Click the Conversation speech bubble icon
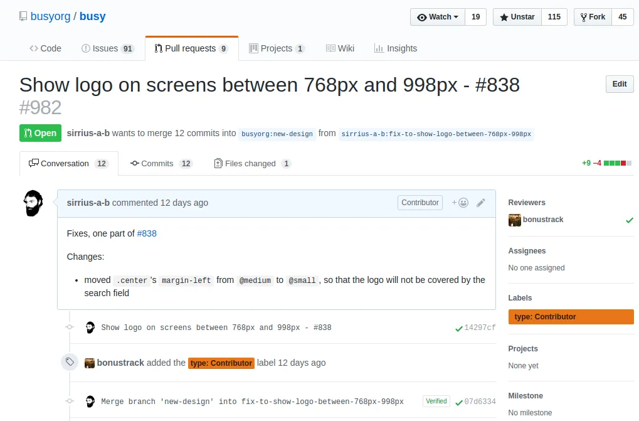The image size is (639, 421). tap(33, 163)
